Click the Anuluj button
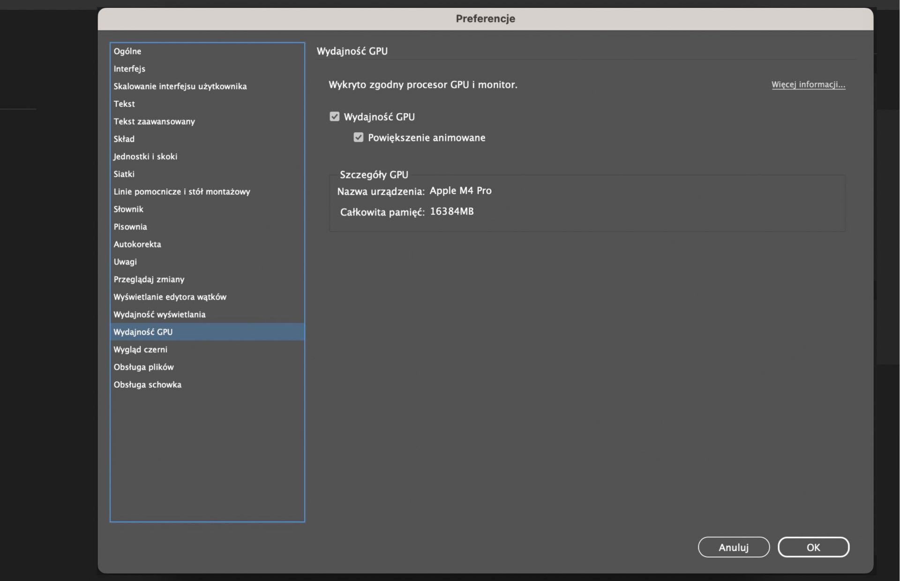This screenshot has width=900, height=581. pos(733,547)
